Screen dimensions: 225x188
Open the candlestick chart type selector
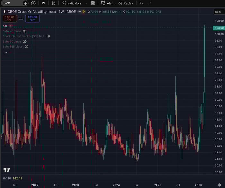(54, 3)
